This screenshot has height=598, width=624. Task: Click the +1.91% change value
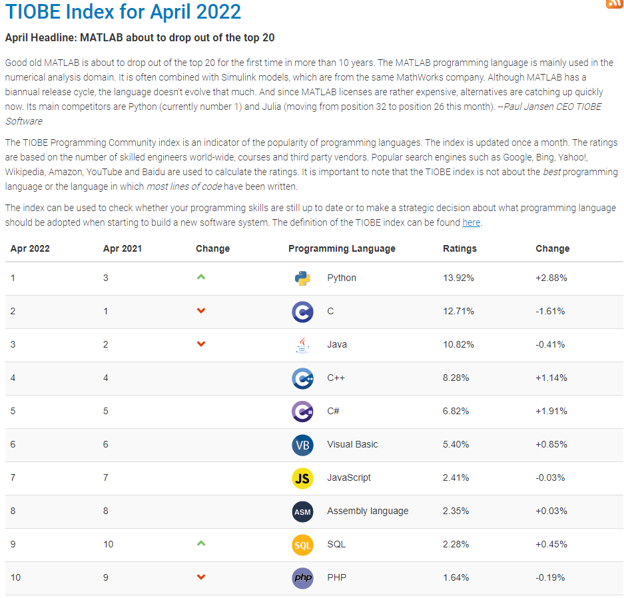coord(551,411)
